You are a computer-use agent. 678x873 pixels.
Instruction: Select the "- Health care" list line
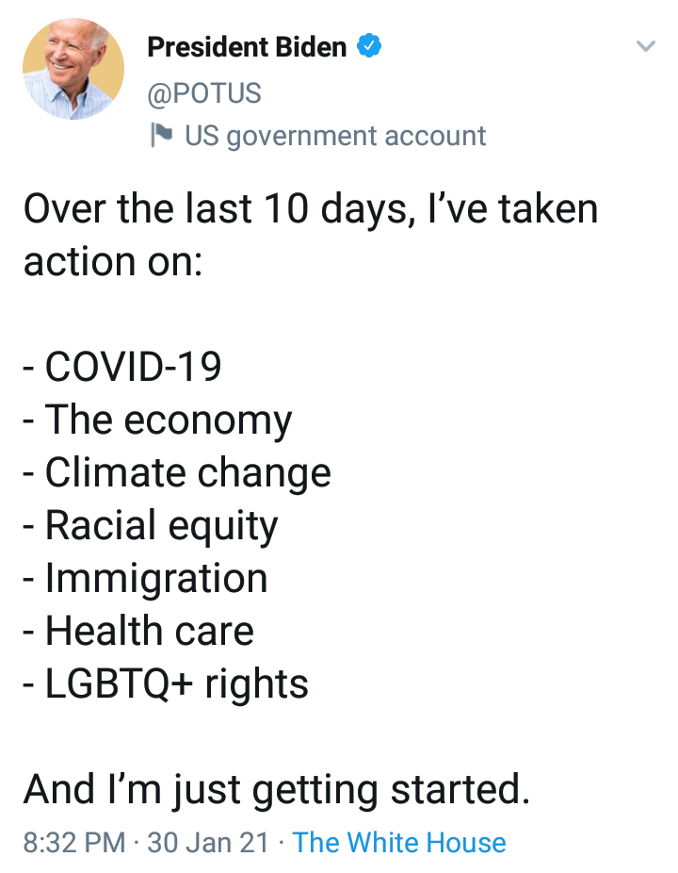click(x=138, y=631)
